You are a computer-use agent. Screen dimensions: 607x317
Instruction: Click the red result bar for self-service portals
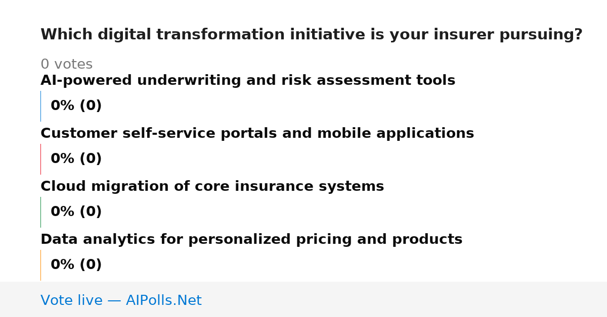click(x=40, y=159)
